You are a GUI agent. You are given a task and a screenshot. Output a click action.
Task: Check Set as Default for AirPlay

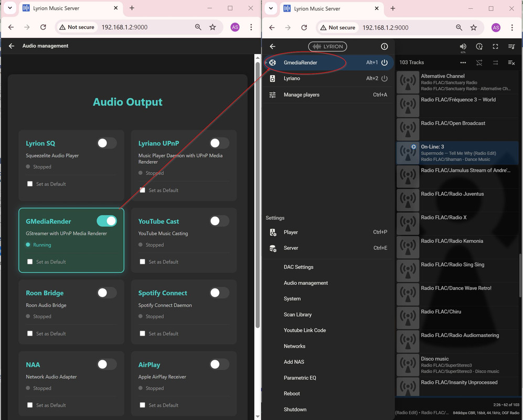(143, 405)
